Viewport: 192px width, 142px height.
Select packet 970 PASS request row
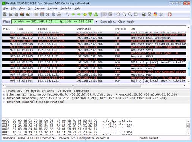click(94, 44)
